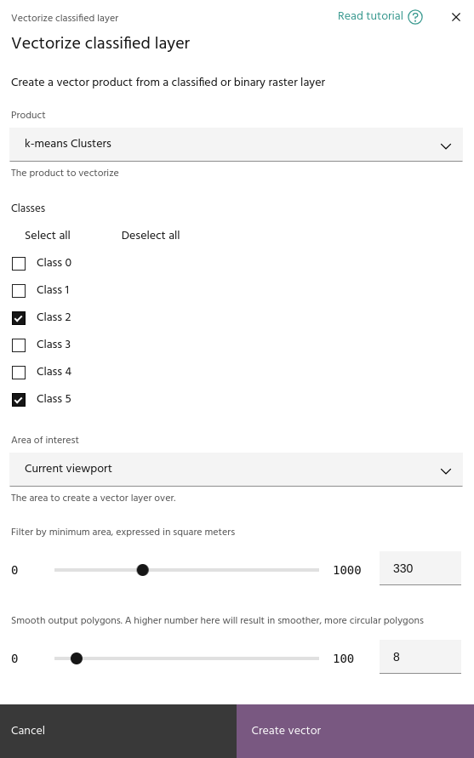The image size is (474, 758).
Task: Cancel the vectorize dialog
Action: 118,731
